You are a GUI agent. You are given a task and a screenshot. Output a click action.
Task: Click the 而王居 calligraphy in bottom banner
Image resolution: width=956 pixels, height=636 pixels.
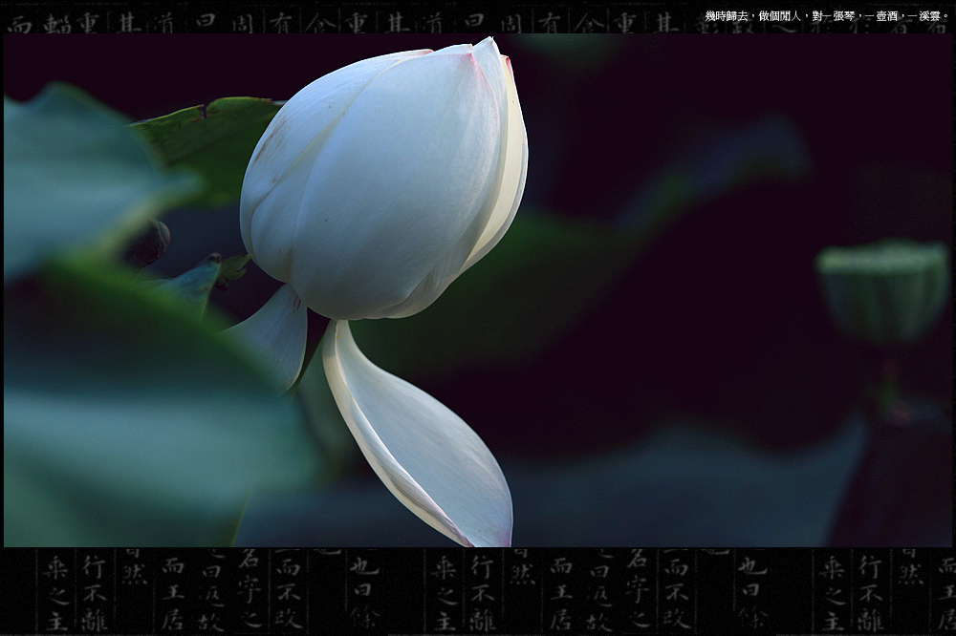[173, 592]
